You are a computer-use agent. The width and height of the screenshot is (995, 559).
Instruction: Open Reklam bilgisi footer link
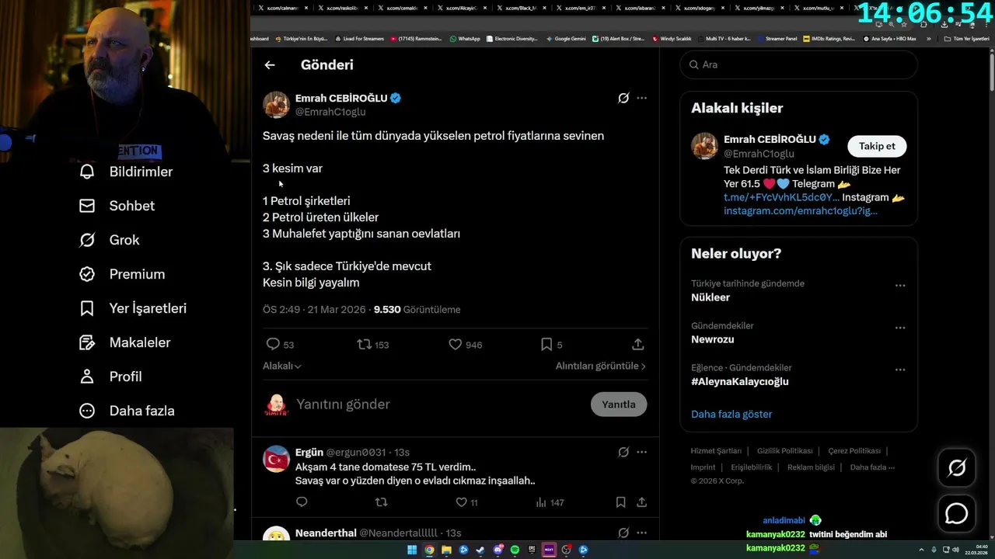811,467
